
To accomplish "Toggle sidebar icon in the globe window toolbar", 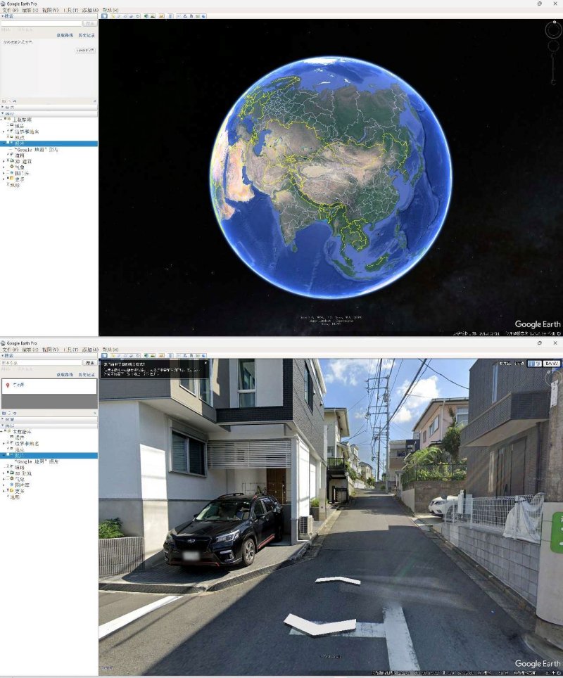I will (x=103, y=15).
